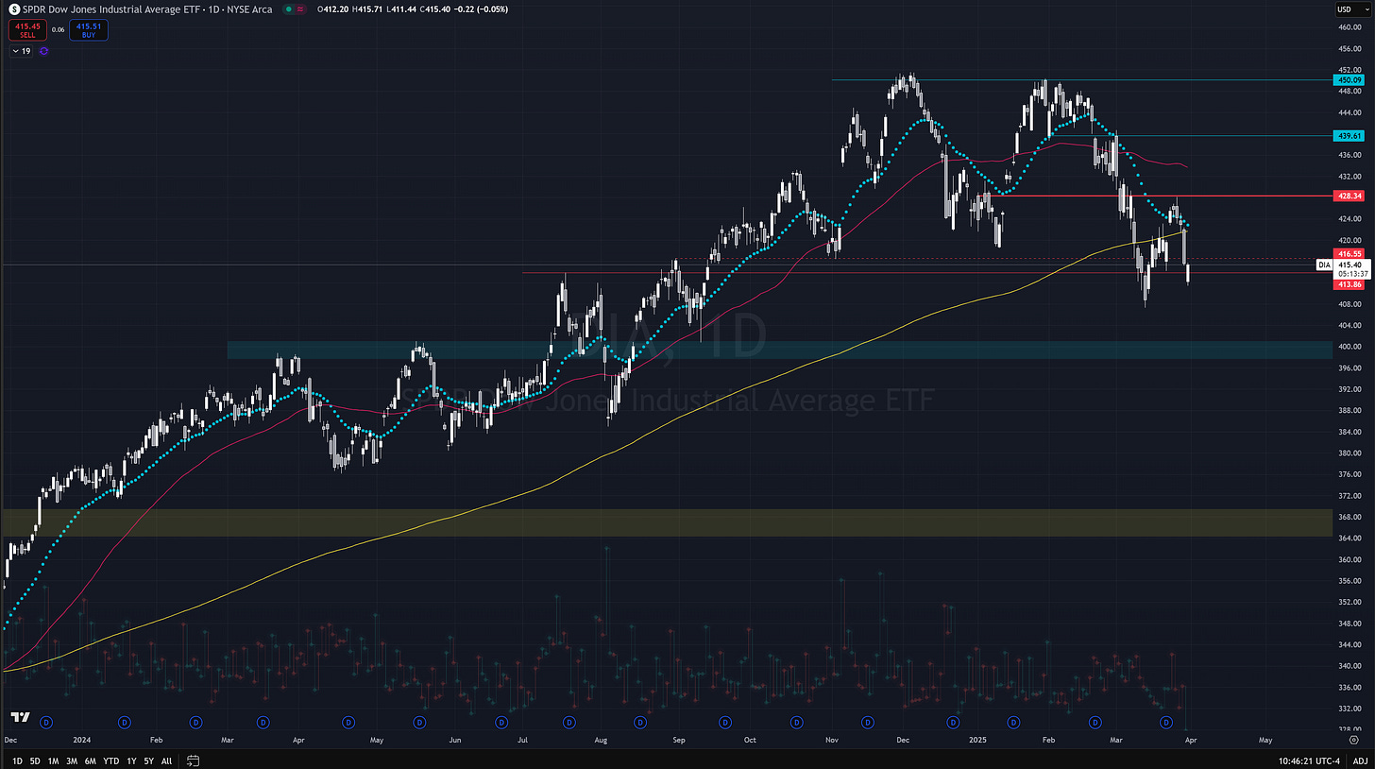Click the 439.61 teal price label
The image size is (1375, 769).
(1350, 136)
